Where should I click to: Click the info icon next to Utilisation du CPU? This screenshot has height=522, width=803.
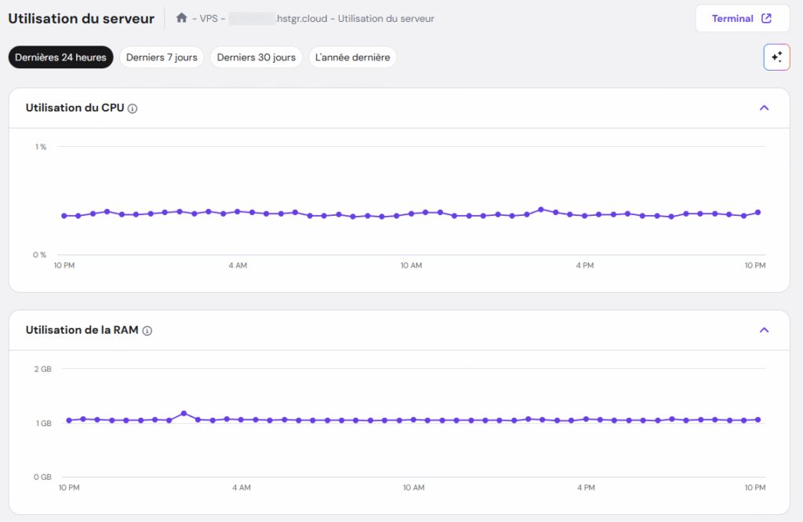tap(132, 108)
